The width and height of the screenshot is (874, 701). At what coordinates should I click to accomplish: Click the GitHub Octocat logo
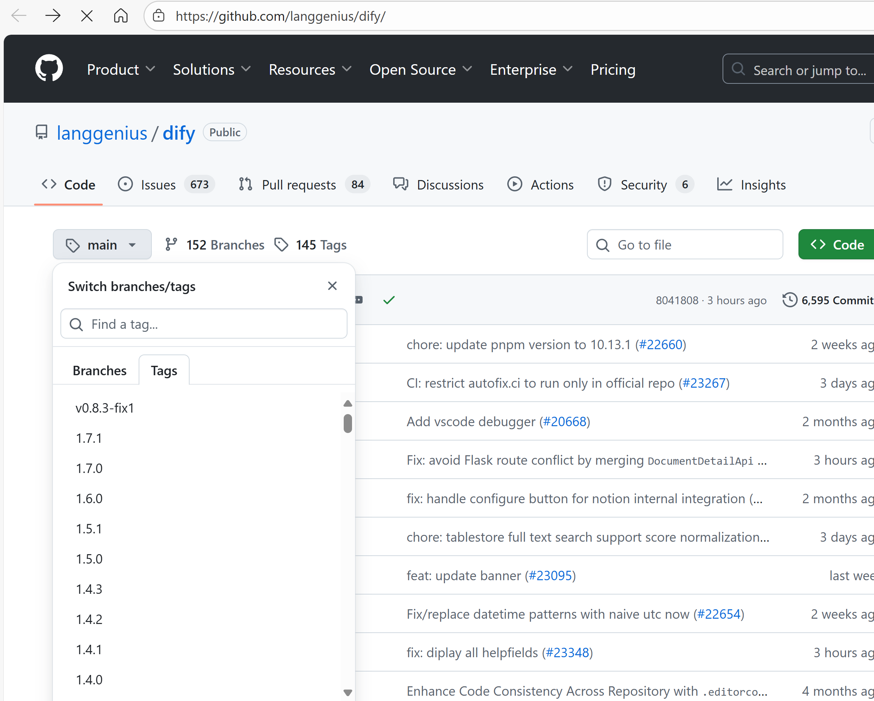[49, 68]
